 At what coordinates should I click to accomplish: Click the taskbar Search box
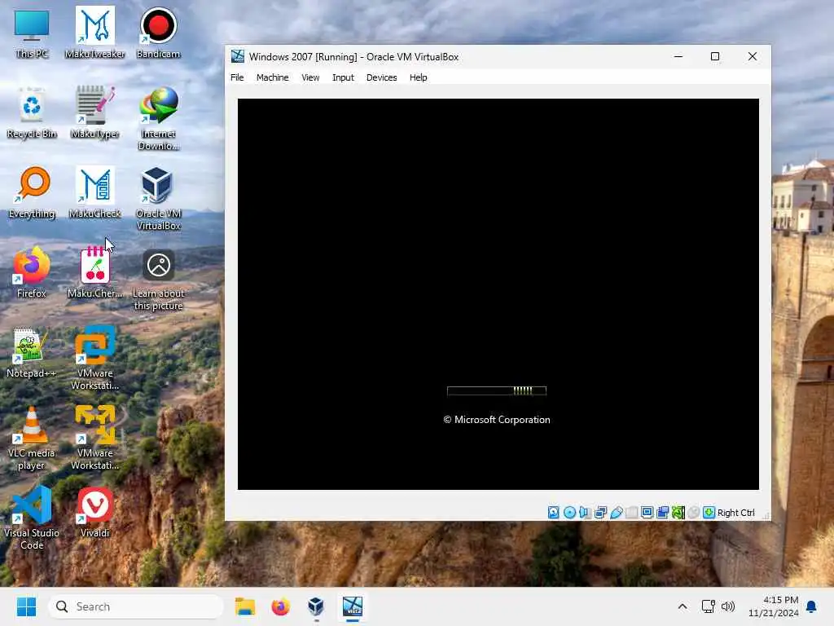136,606
